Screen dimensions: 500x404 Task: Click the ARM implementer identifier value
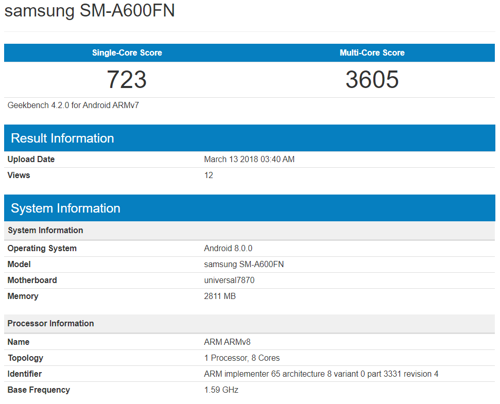[x=321, y=374]
